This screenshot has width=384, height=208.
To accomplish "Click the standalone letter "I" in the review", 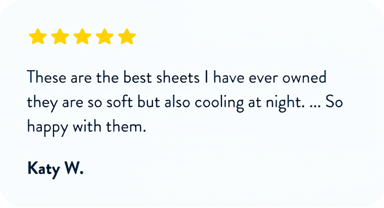I will coord(206,77).
